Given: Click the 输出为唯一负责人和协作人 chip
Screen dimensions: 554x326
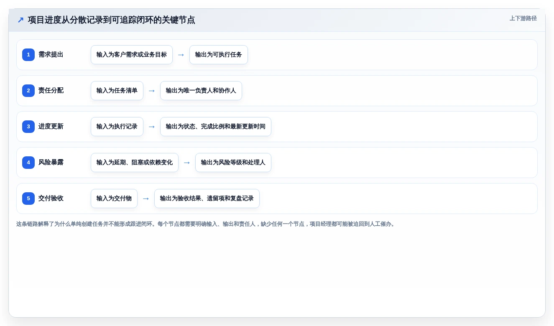Looking at the screenshot, I should point(201,91).
